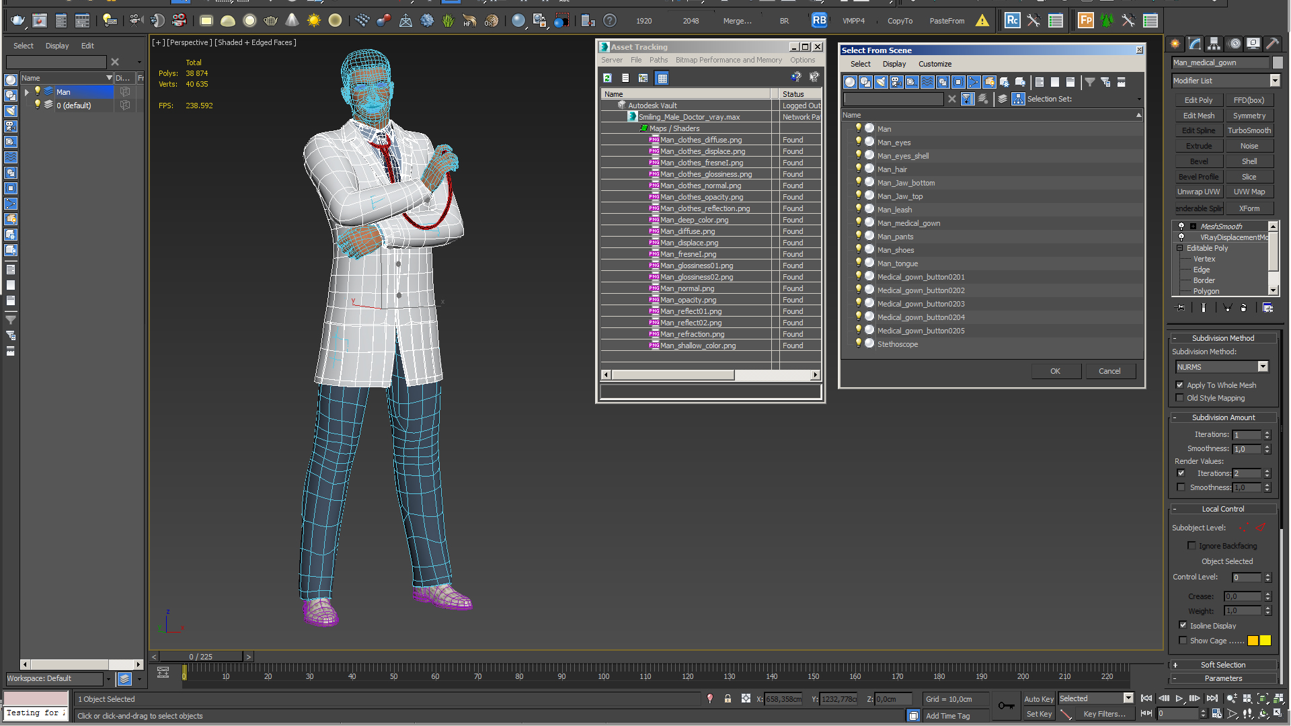Open Workspace Default dropdown
The image size is (1291, 726).
point(108,679)
